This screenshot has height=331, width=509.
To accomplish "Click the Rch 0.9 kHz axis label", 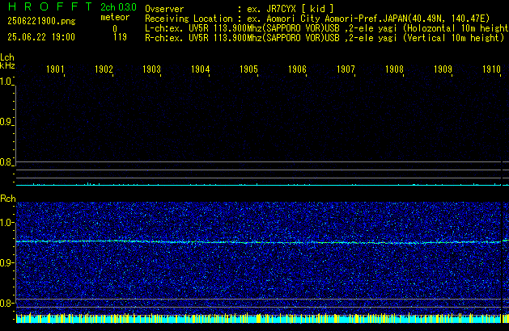I will 6,262.
